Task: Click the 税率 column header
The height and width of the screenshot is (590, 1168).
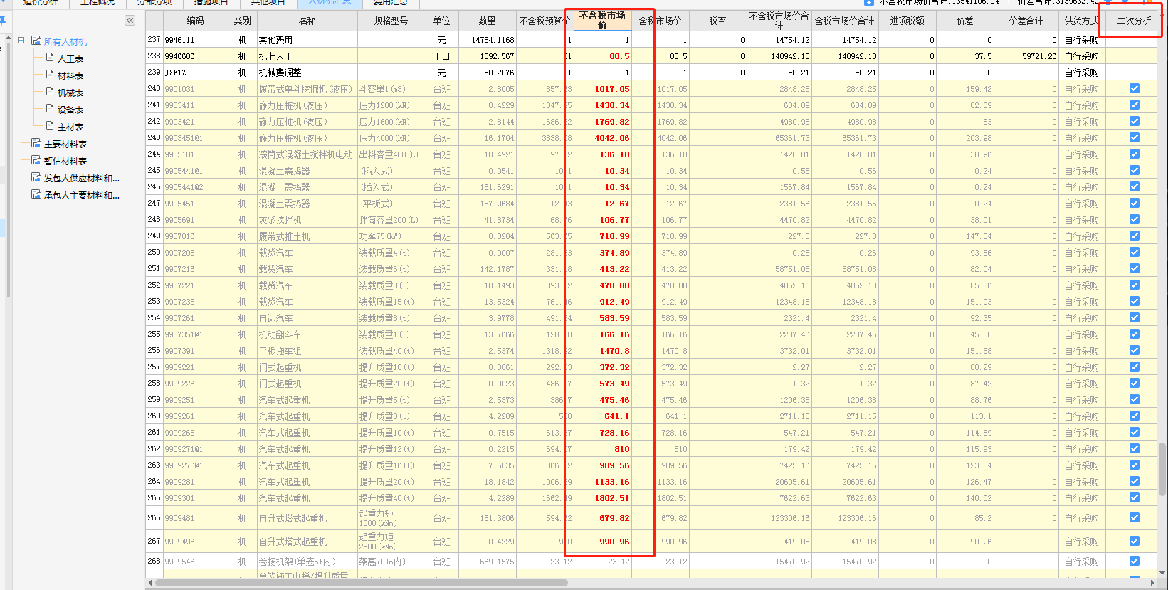Action: [717, 21]
